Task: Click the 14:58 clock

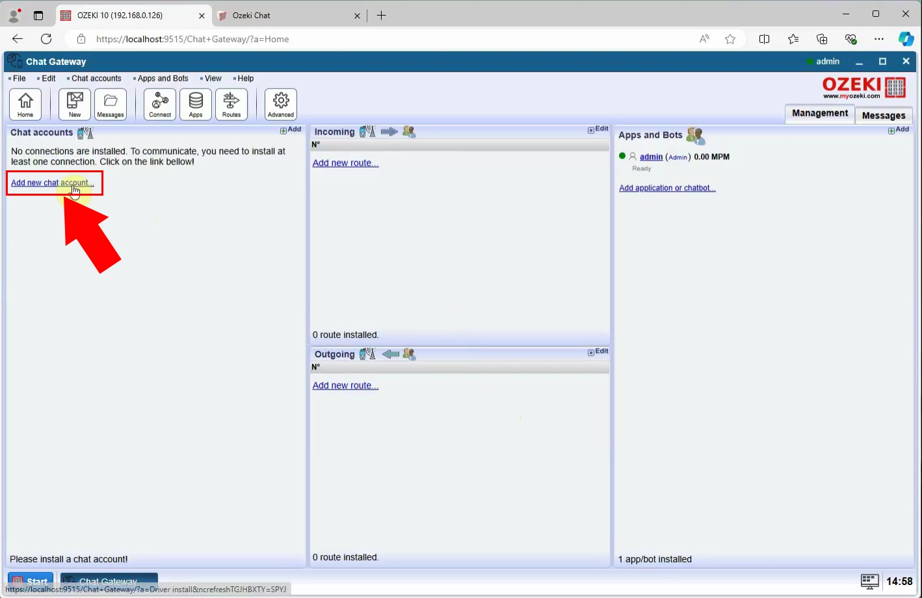Action: point(899,582)
